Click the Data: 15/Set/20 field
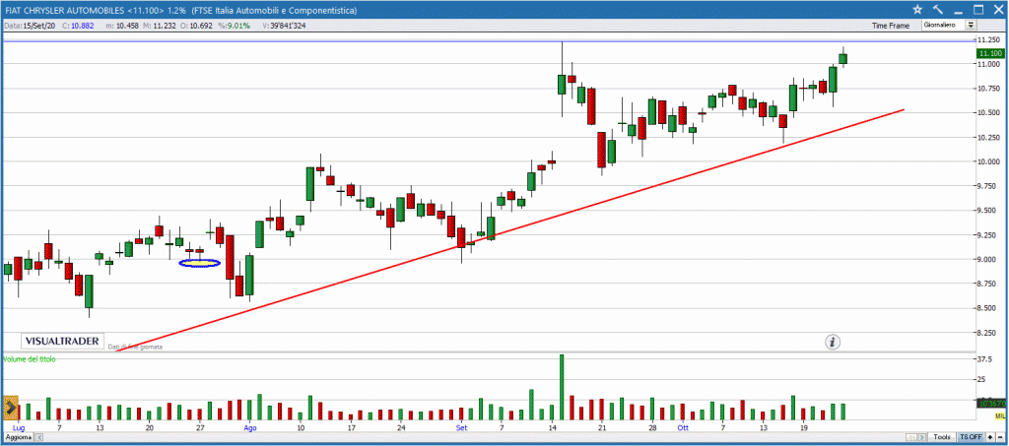The height and width of the screenshot is (446, 1009). 31,25
